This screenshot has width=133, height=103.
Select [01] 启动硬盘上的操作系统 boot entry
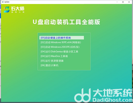62,38
